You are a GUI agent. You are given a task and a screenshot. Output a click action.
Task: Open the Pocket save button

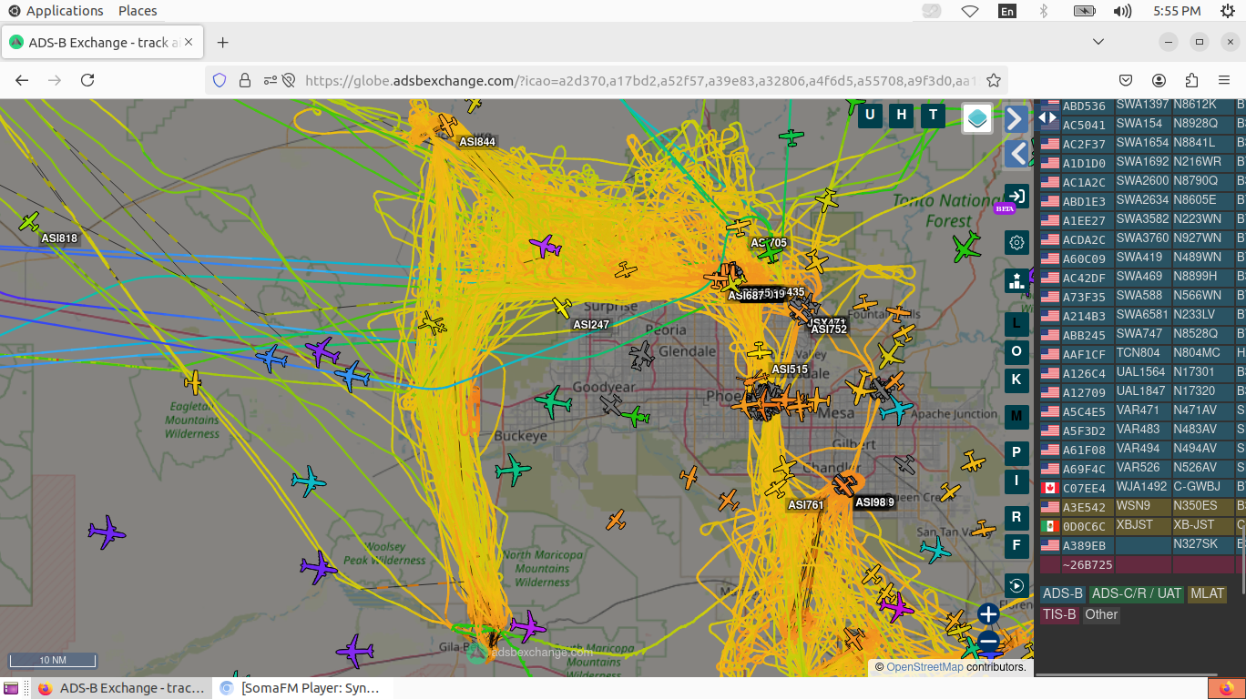pyautogui.click(x=1126, y=80)
